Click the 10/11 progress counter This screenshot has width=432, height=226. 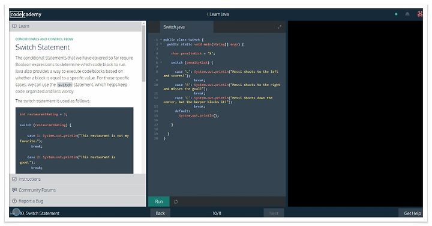pyautogui.click(x=217, y=213)
